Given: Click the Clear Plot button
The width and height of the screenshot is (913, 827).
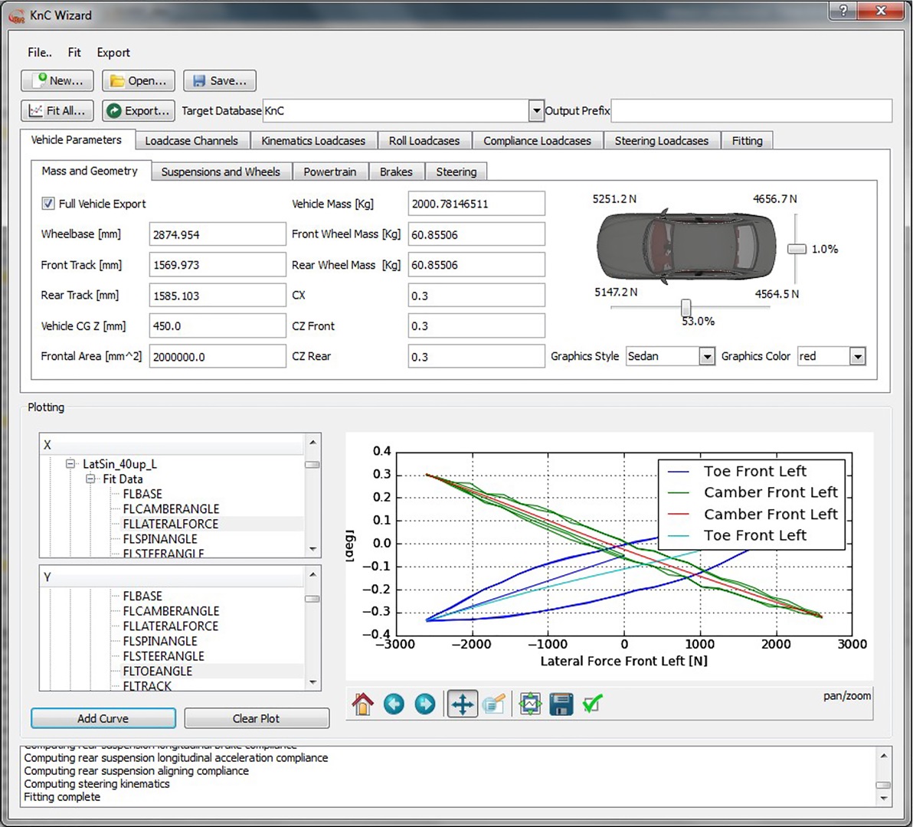Looking at the screenshot, I should tap(256, 718).
